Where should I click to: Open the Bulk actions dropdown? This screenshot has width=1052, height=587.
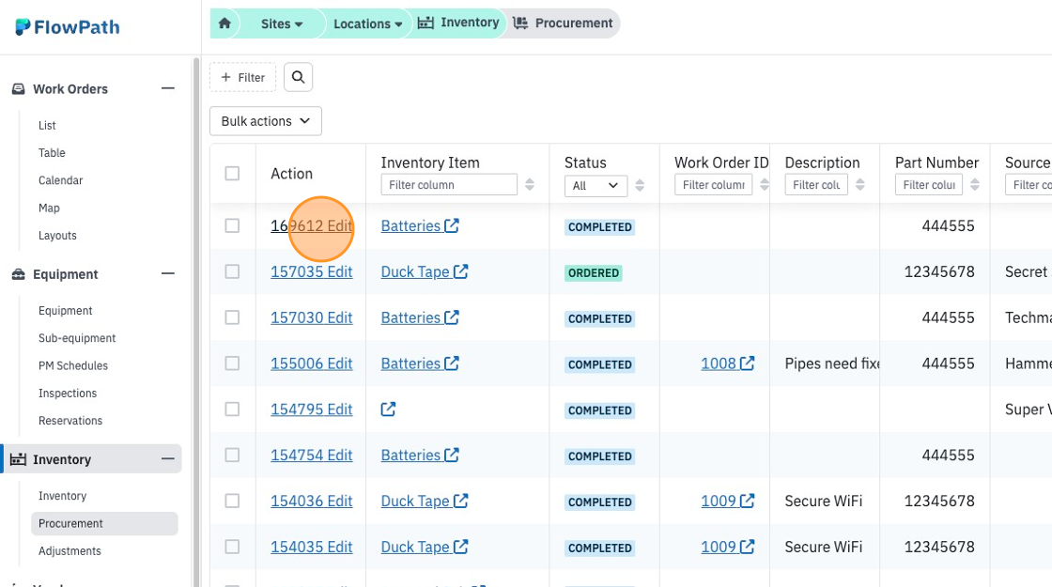pos(266,121)
